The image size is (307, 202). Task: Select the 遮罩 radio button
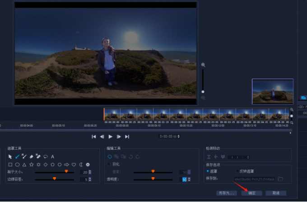pos(208,171)
